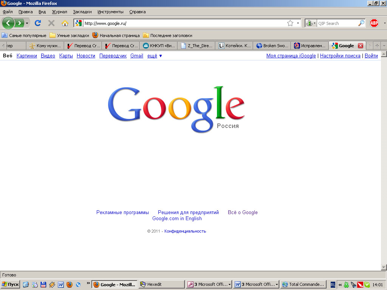
Task: Open the list-all-tabs dropdown
Action: pos(384,46)
